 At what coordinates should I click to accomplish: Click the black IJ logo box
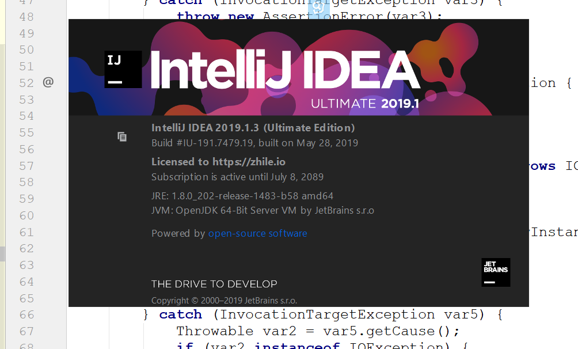point(123,69)
